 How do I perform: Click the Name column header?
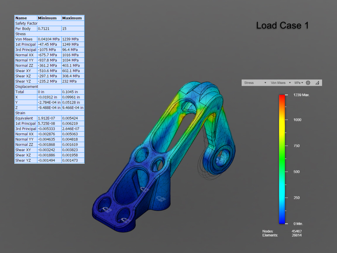coord(26,18)
